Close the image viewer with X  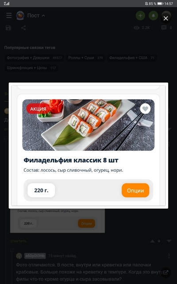pyautogui.click(x=165, y=18)
